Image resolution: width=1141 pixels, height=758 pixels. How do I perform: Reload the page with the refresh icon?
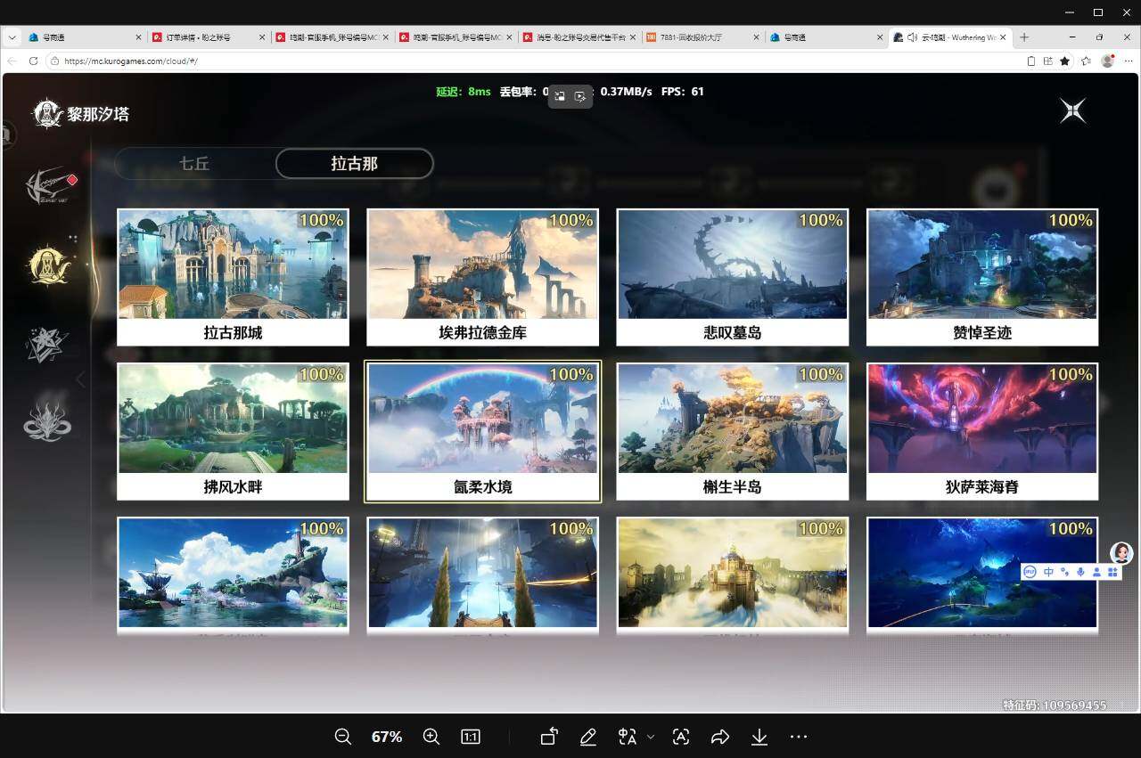pyautogui.click(x=33, y=61)
